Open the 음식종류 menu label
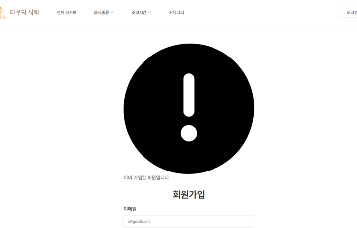The height and width of the screenshot is (228, 357). pos(102,13)
